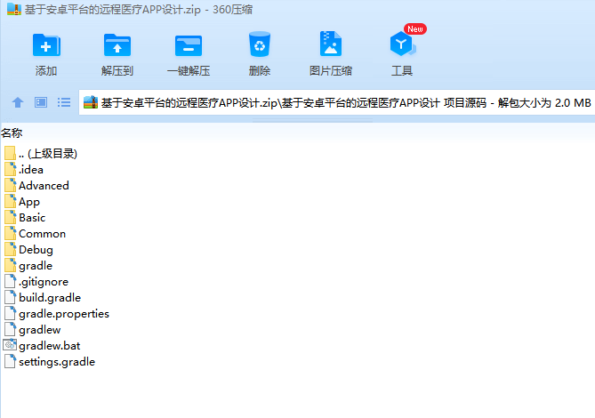Click the gradlew.bat batch file icon
Viewport: 595px width, 418px height.
10,345
